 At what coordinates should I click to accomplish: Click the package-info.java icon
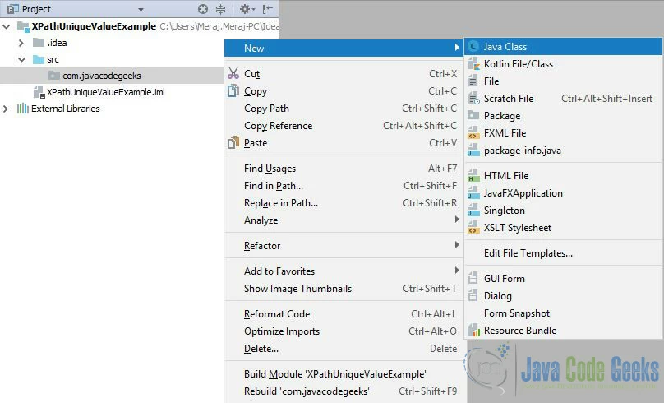[x=473, y=151]
